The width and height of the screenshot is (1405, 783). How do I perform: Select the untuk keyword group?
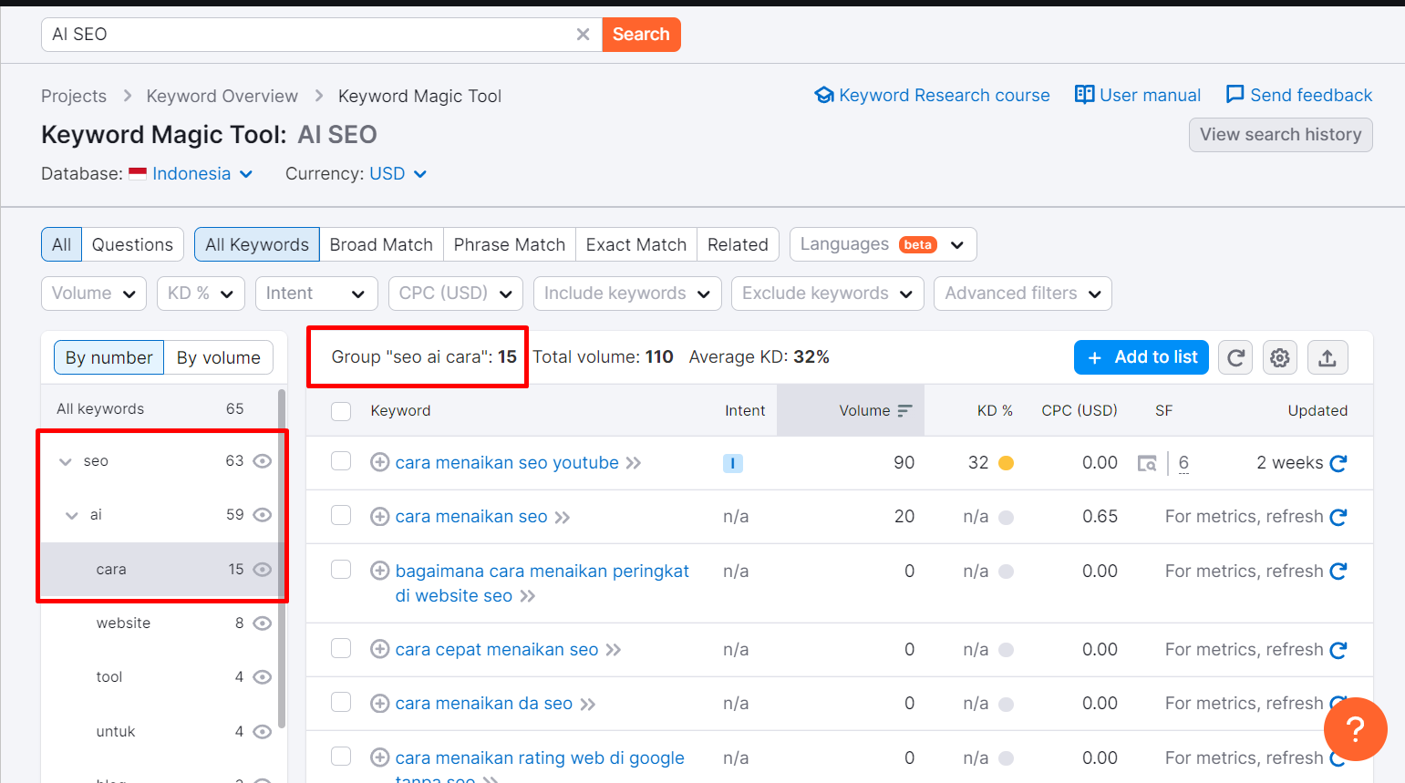(x=160, y=732)
